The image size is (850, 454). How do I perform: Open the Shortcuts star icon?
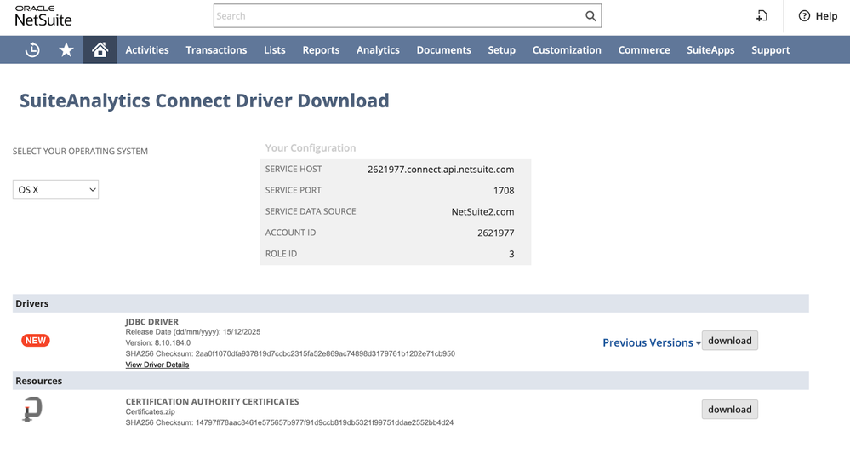click(x=66, y=50)
